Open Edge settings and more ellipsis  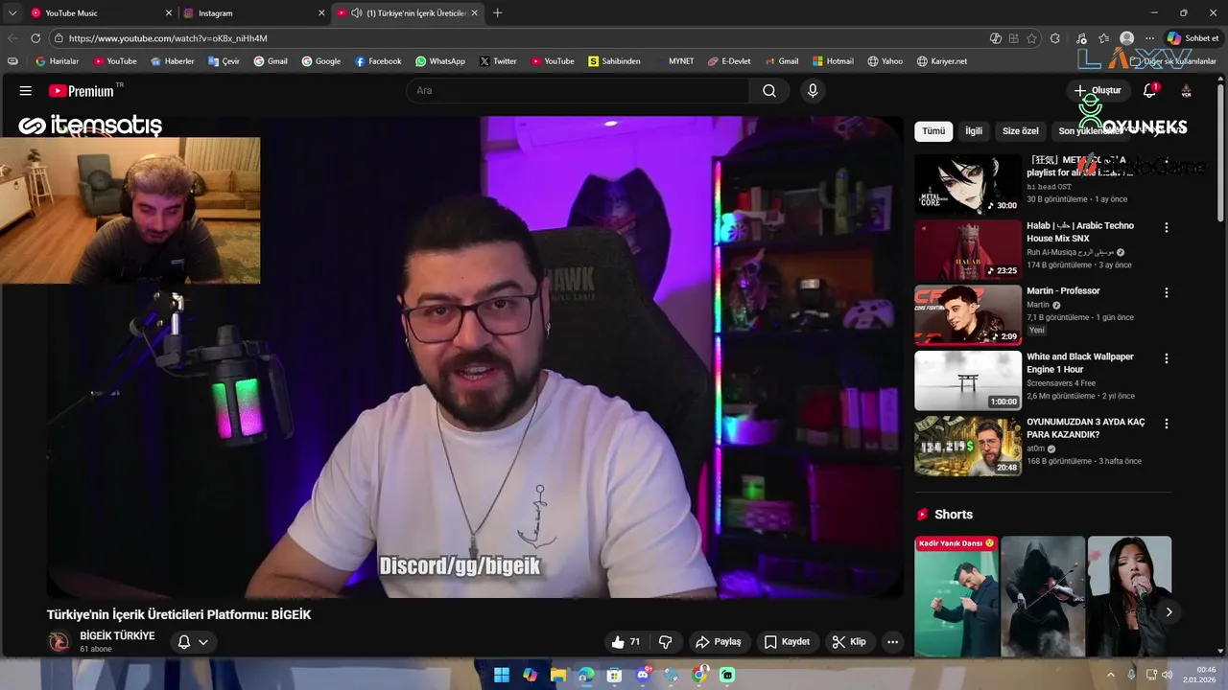[x=1149, y=38]
